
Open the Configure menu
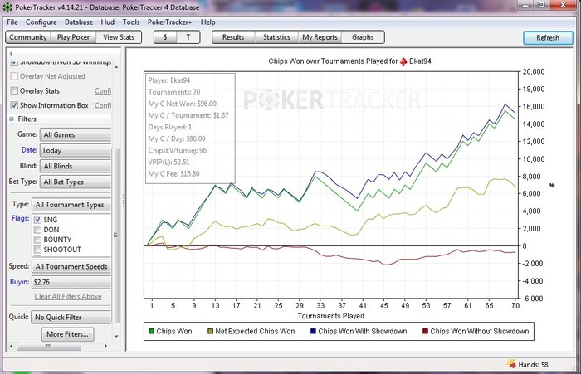[x=41, y=22]
